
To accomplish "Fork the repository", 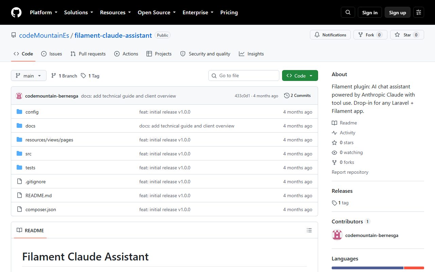I will [370, 35].
